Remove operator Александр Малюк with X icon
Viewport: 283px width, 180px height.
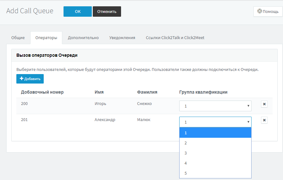point(264,120)
